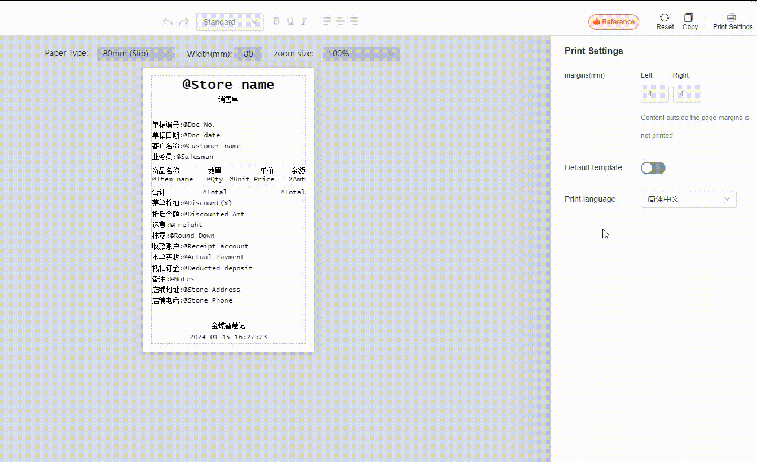Enable the Default template switch
The image size is (757, 462).
point(653,168)
